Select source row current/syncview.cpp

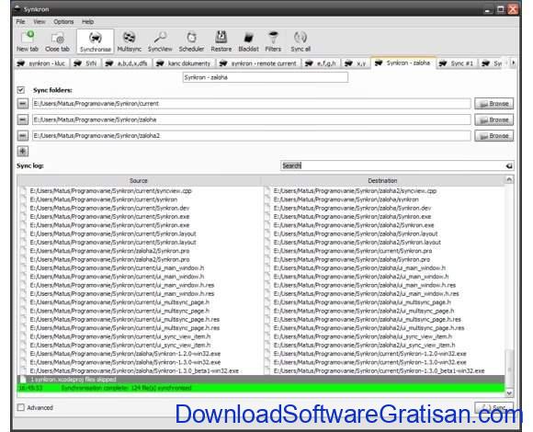pyautogui.click(x=111, y=191)
